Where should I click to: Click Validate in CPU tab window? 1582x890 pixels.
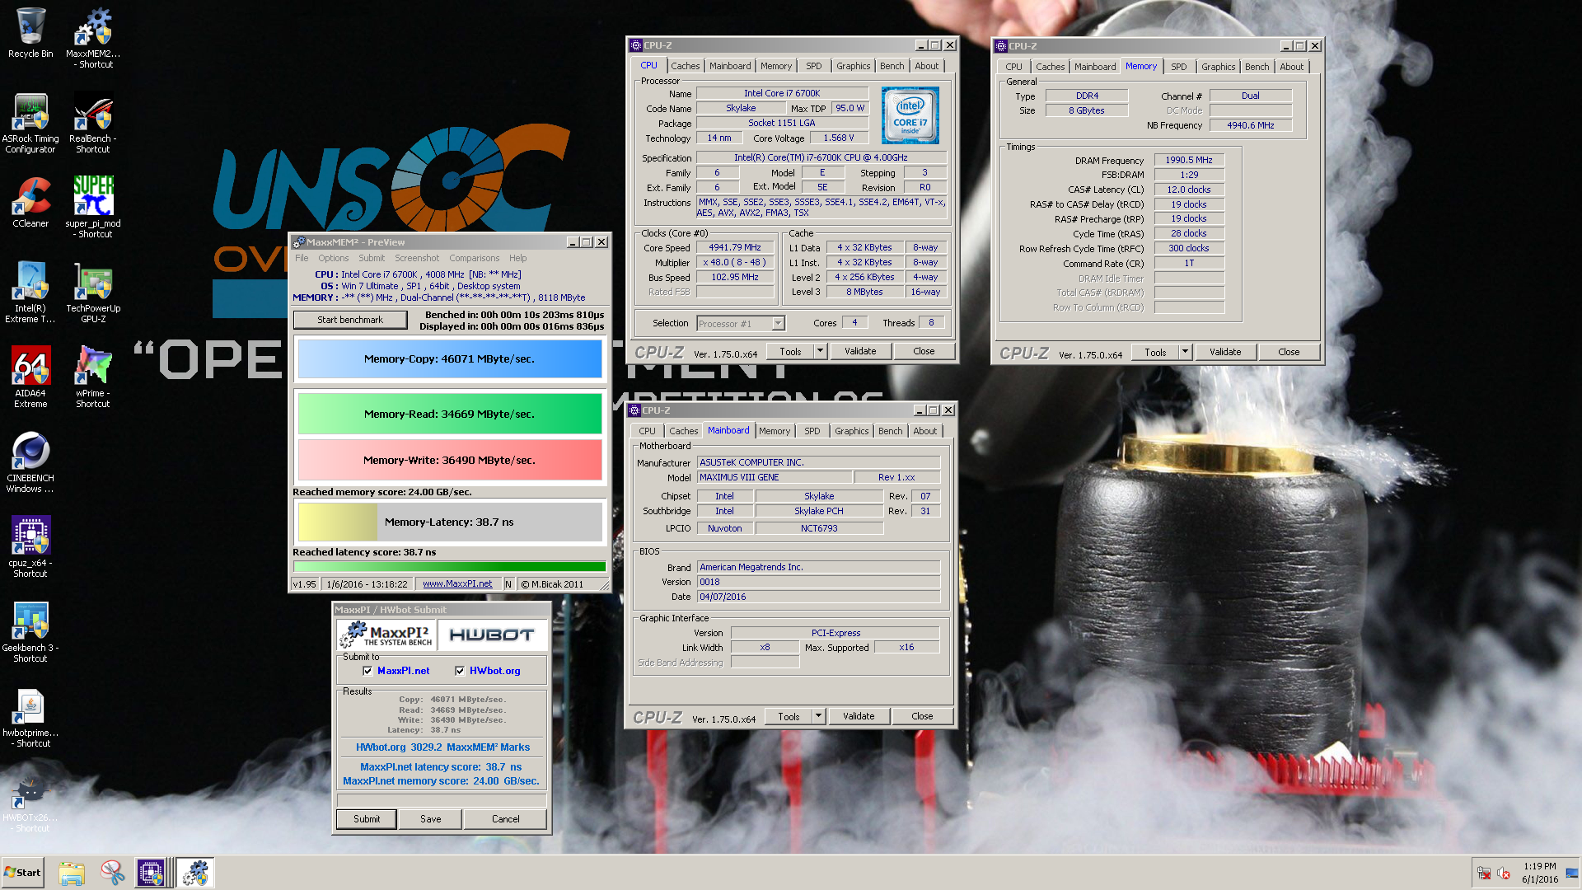click(x=860, y=351)
